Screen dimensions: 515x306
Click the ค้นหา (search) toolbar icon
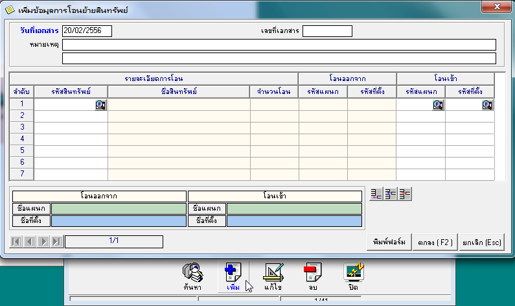[193, 271]
